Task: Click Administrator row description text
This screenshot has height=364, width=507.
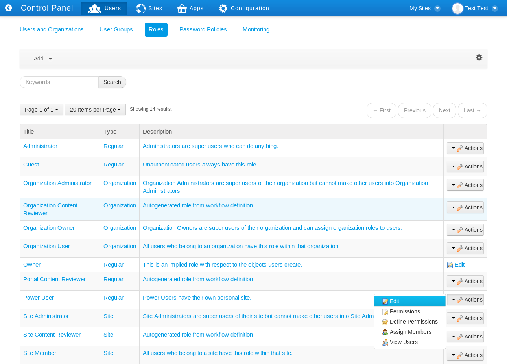Action: (210, 146)
